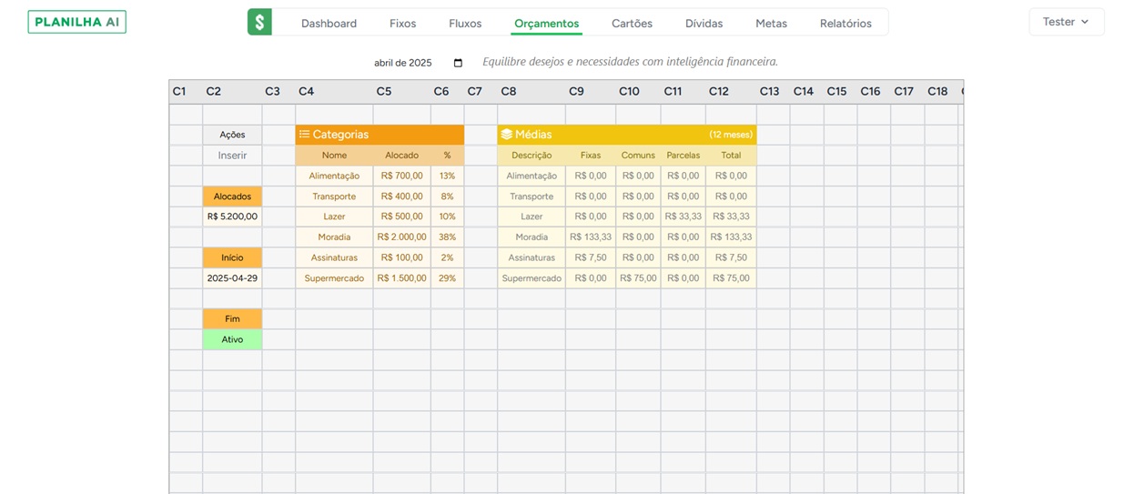Open the Dashboard tab
This screenshot has height=494, width=1134.
329,24
